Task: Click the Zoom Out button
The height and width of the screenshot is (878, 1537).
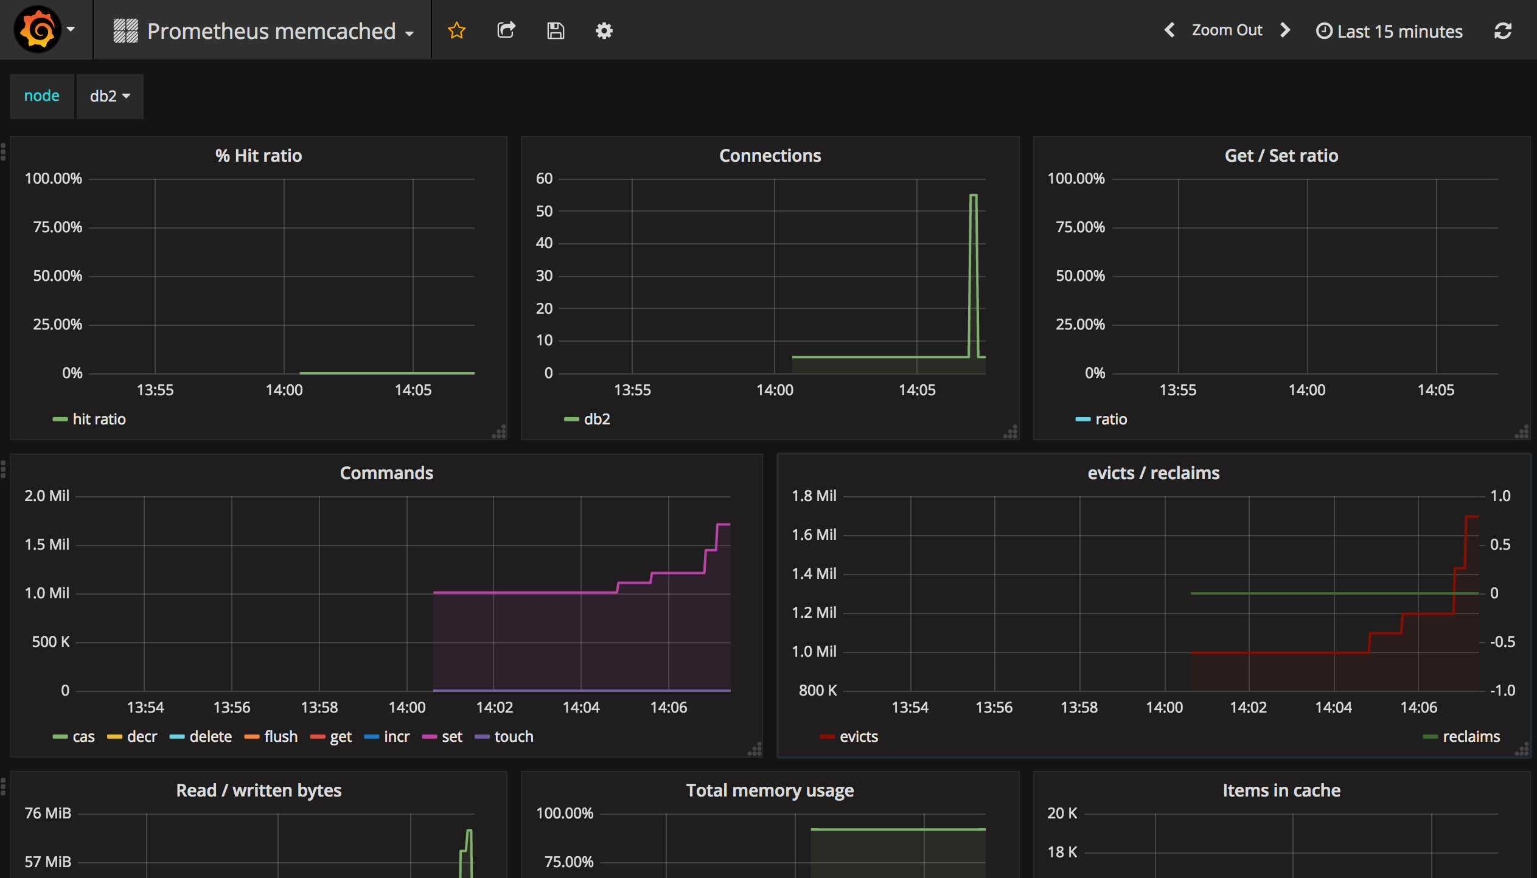Action: point(1227,30)
